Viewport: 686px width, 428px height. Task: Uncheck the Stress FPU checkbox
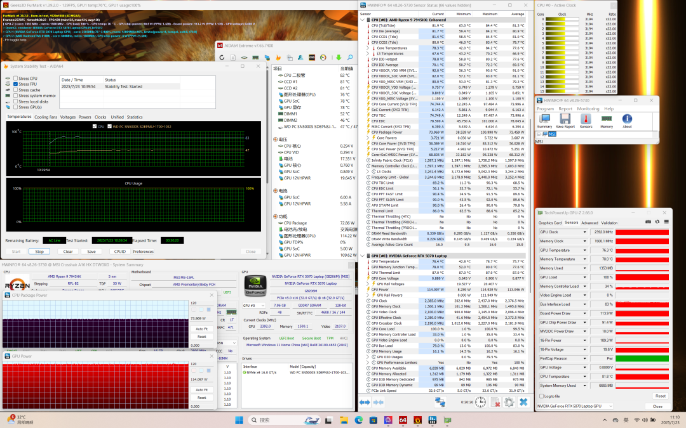pos(16,84)
